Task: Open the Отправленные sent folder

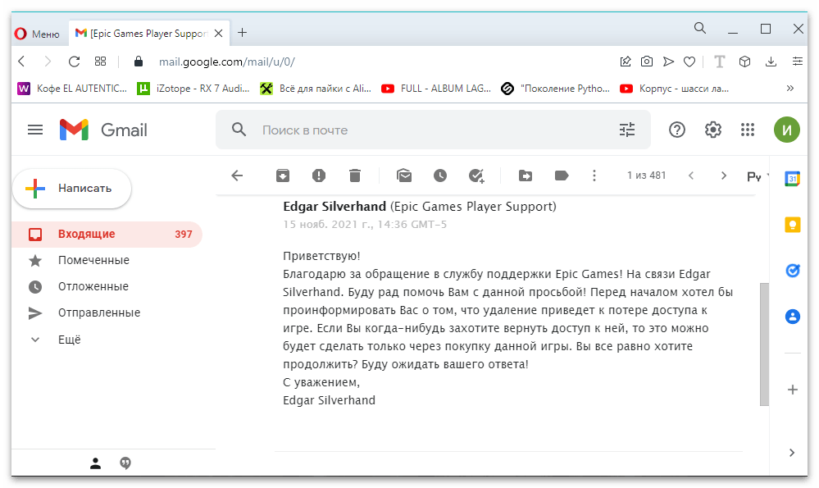Action: (x=107, y=312)
